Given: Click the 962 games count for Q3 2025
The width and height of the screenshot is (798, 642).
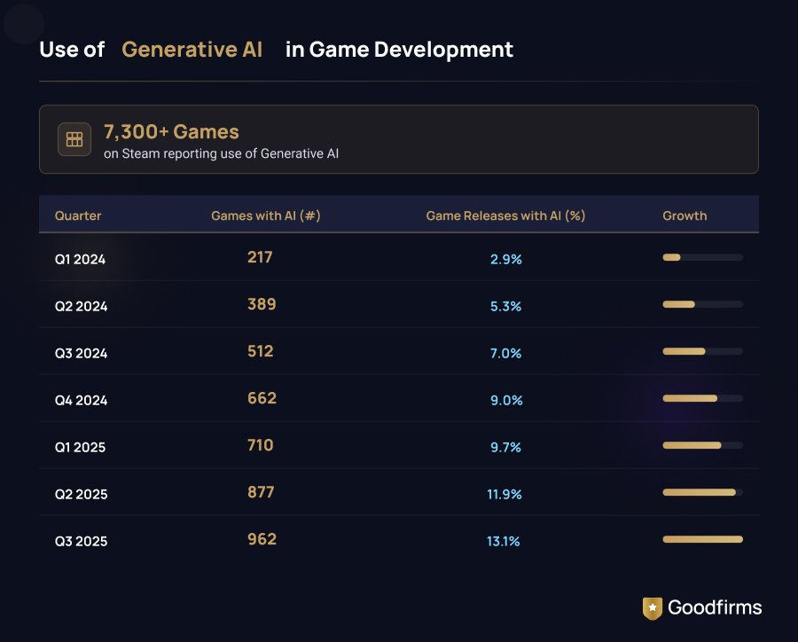Looking at the screenshot, I should click(262, 538).
